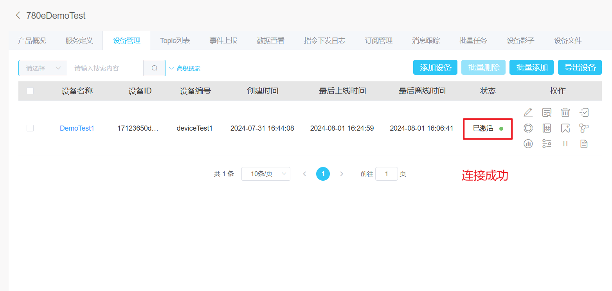Open the 10条/页 page size dropdown
This screenshot has width=612, height=291.
click(266, 174)
